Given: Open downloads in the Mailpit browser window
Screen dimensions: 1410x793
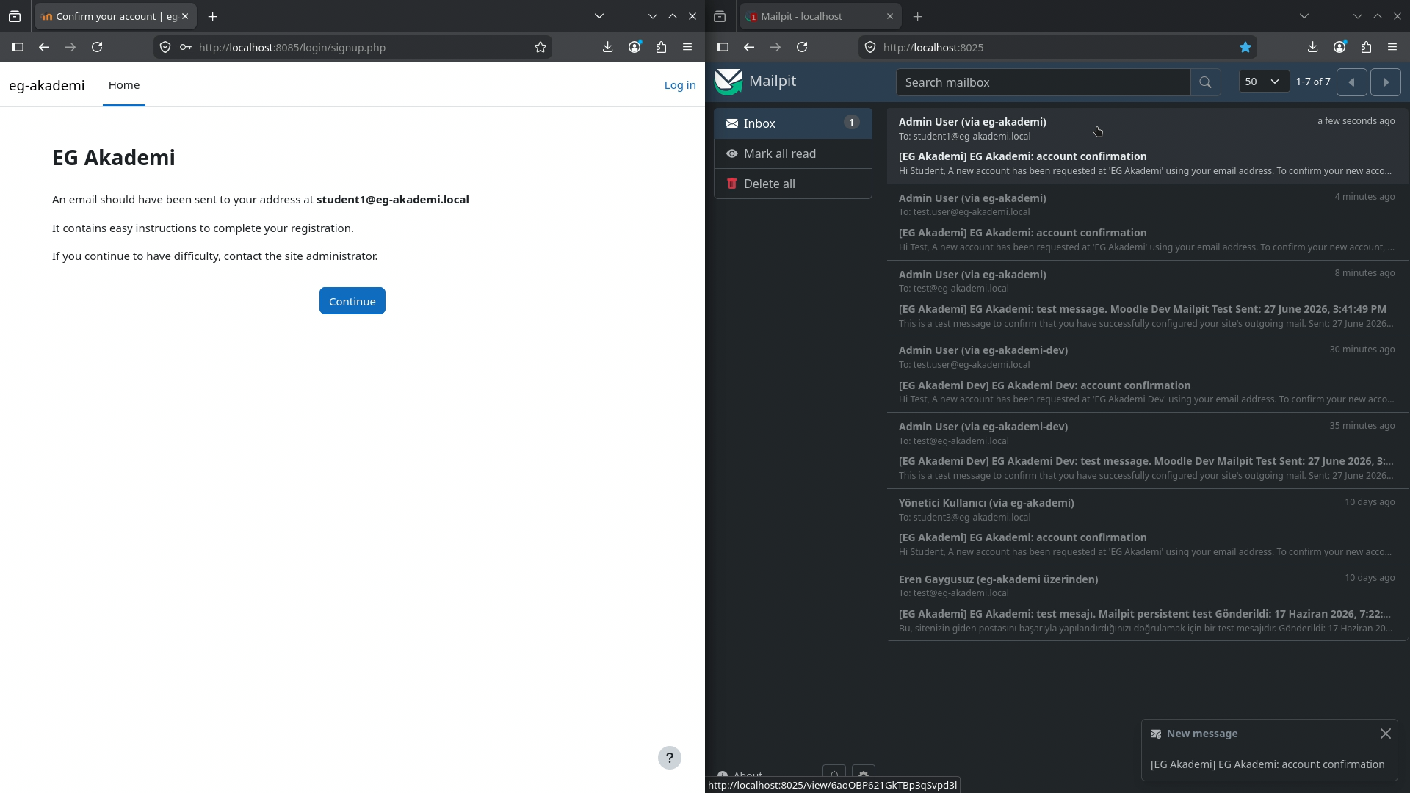Looking at the screenshot, I should [1312, 47].
